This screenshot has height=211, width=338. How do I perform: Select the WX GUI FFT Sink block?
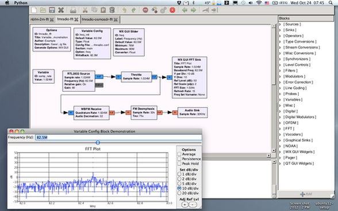click(190, 77)
